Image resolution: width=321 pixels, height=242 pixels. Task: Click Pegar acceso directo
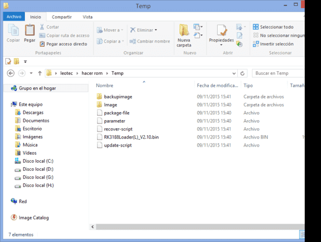pos(63,44)
